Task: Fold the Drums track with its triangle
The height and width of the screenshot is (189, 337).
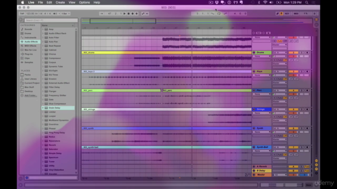Action: 254,52
